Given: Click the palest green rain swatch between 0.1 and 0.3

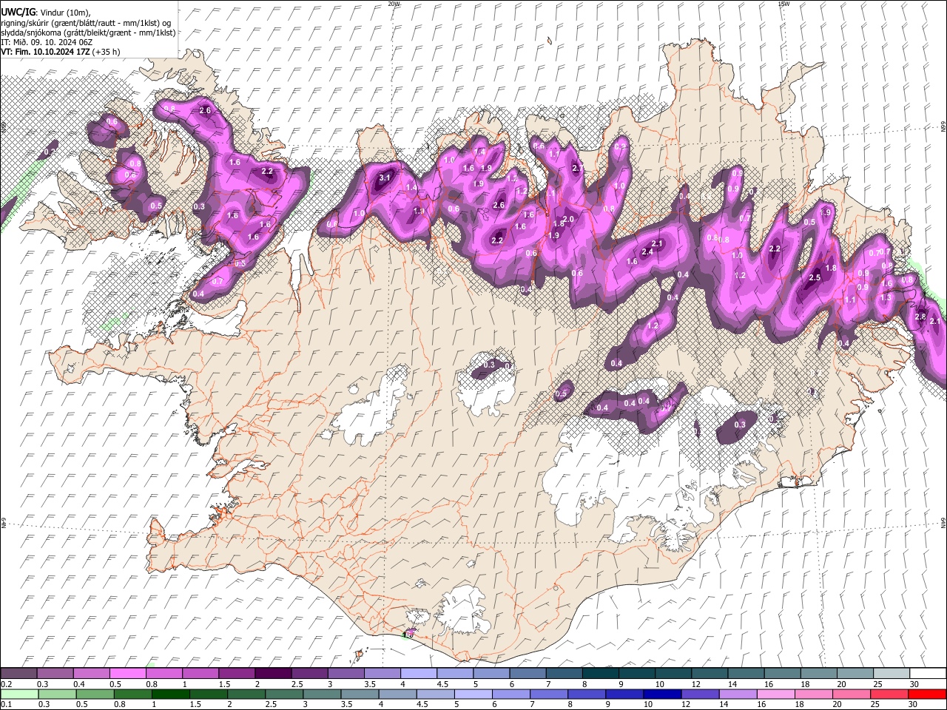Looking at the screenshot, I should coord(18,694).
